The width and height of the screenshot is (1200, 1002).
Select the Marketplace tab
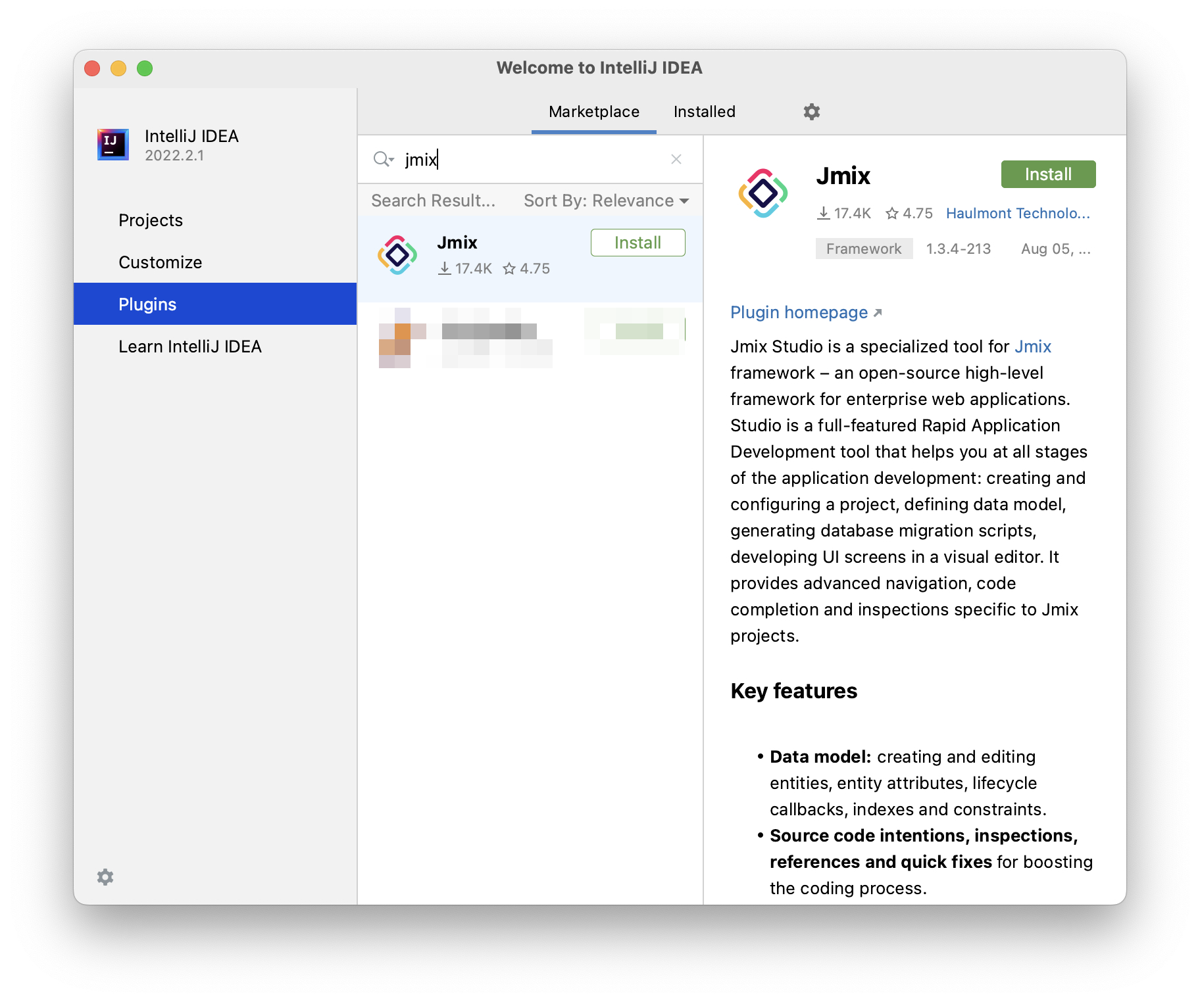tap(593, 112)
